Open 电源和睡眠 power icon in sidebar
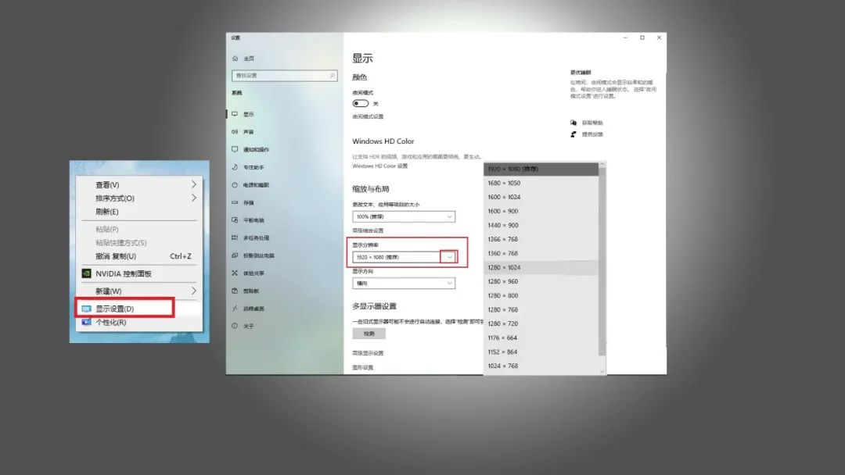This screenshot has height=475, width=845. [235, 185]
